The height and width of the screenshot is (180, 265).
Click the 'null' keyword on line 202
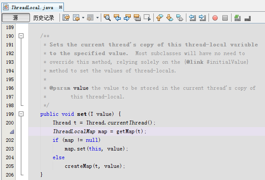click(x=92, y=140)
